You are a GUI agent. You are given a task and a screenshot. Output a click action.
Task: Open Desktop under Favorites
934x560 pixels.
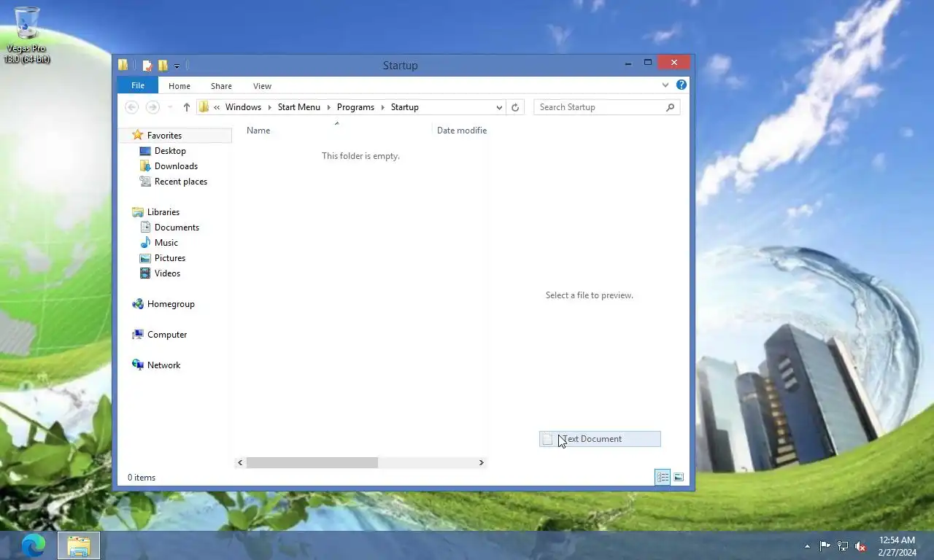click(x=170, y=151)
